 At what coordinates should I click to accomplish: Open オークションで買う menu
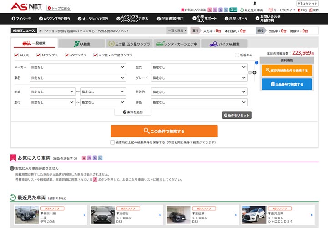[93, 19]
